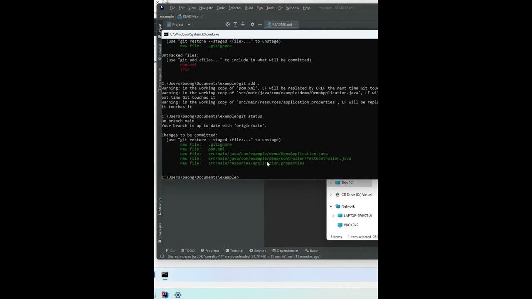Open the Terminal tool window
The width and height of the screenshot is (532, 299).
(234, 250)
